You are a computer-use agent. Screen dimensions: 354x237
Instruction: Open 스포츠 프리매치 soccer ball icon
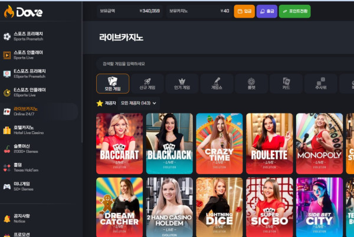click(x=7, y=36)
